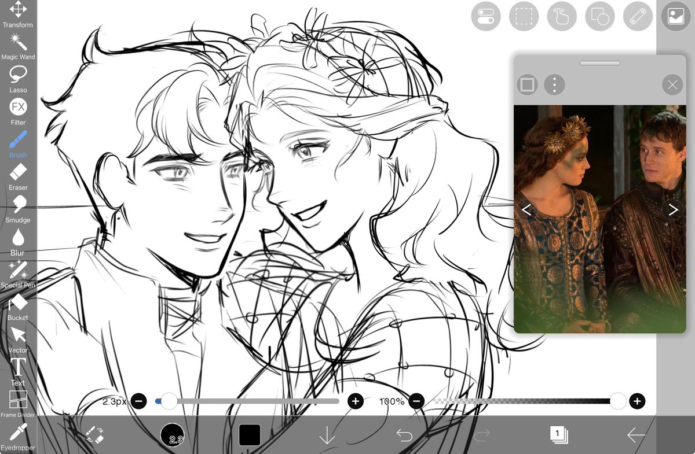Select the Bucket fill tool
Viewport: 695px width, 454px height.
[18, 307]
